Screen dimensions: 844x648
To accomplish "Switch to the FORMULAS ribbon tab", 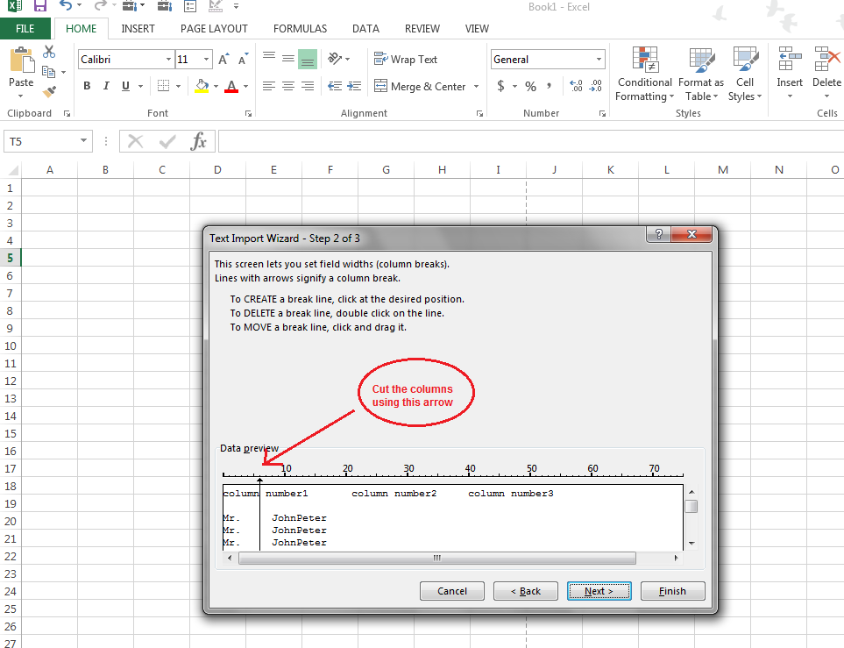I will pos(300,28).
